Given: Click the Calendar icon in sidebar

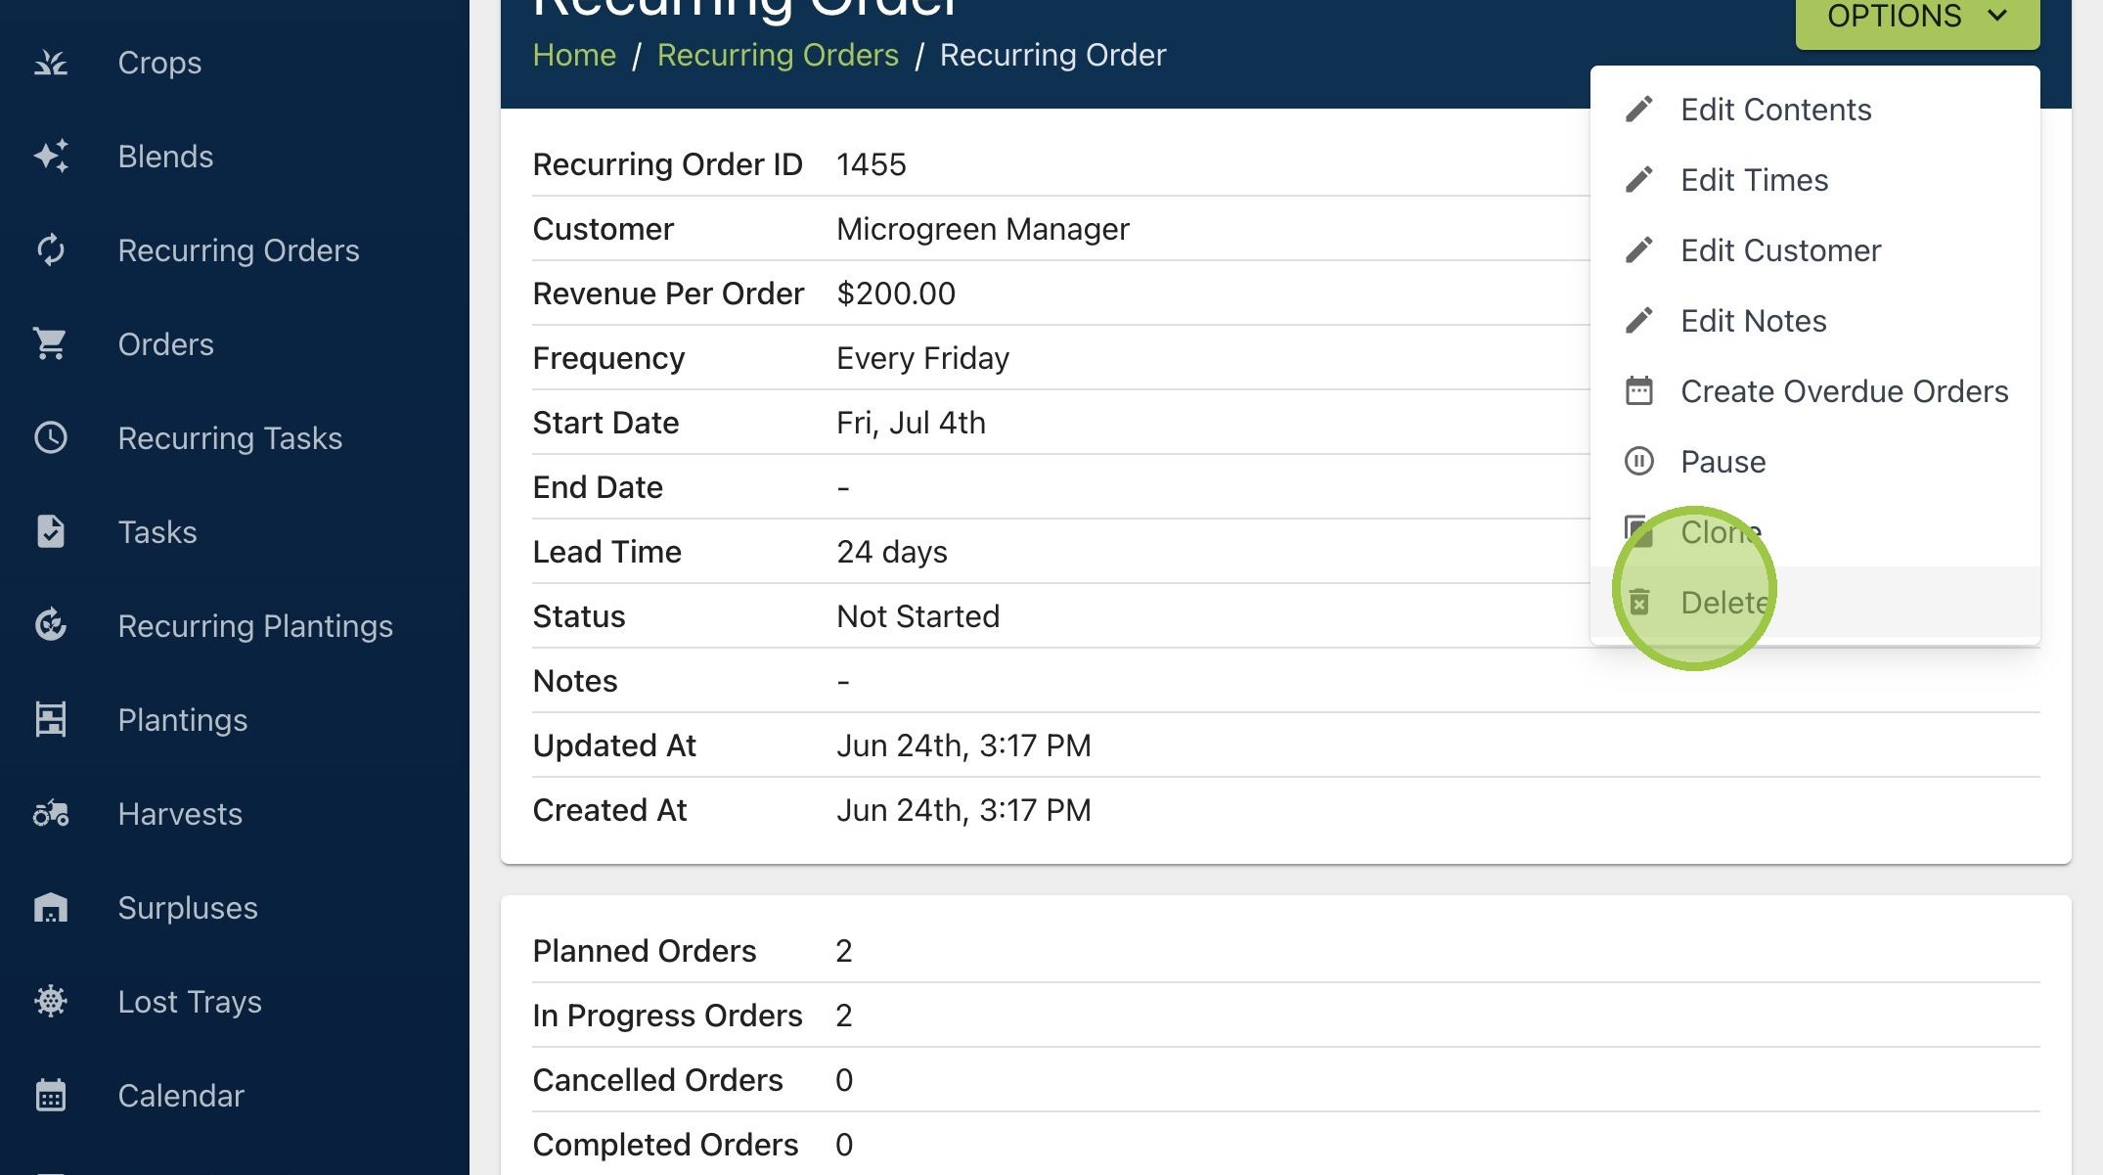Looking at the screenshot, I should click(x=51, y=1096).
